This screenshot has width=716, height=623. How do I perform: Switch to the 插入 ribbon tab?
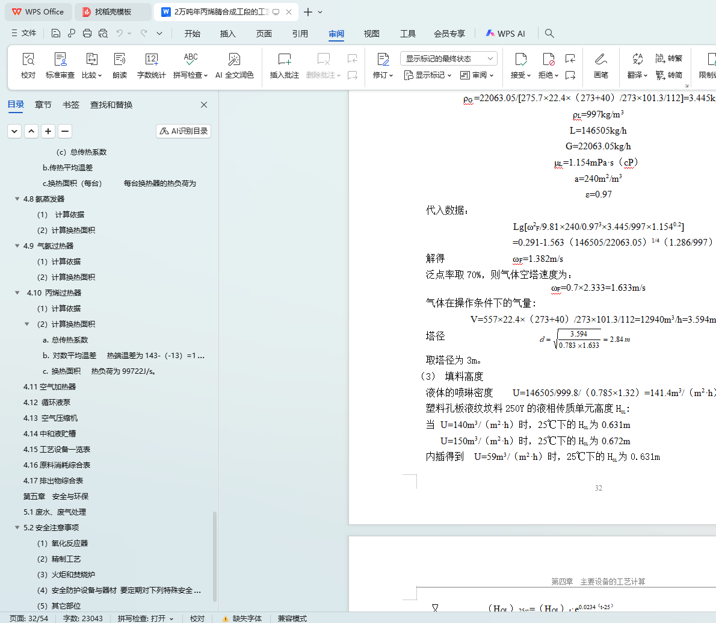click(x=228, y=34)
